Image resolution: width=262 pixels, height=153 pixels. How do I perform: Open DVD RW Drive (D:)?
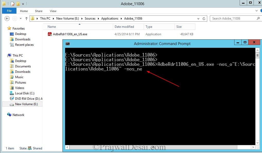pos(29,99)
